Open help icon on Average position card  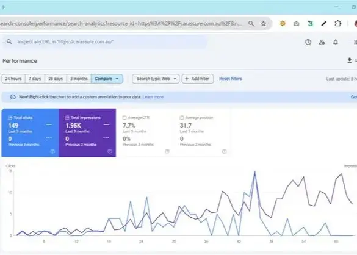(x=224, y=151)
